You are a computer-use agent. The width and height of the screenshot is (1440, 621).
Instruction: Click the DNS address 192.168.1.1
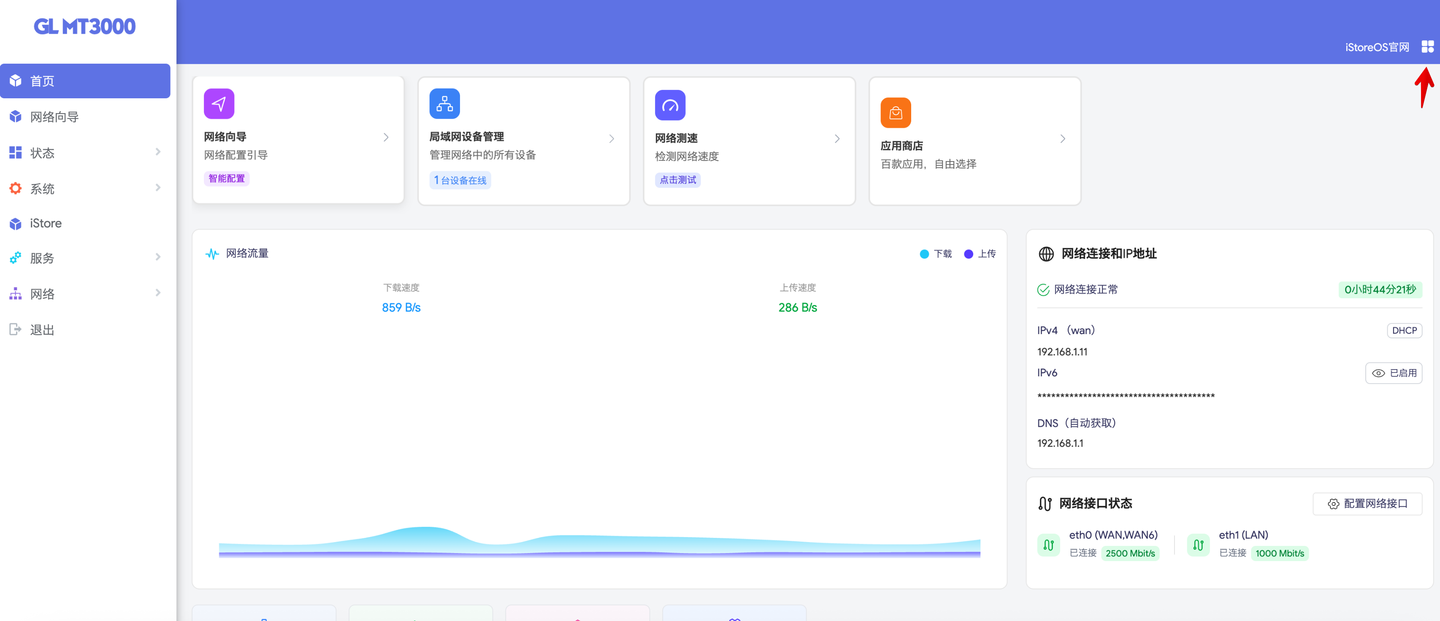(x=1060, y=443)
